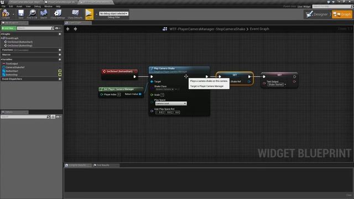This screenshot has height=199, width=354.
Task: Click the Target pin on Play Camera Shake
Action: coord(152,81)
